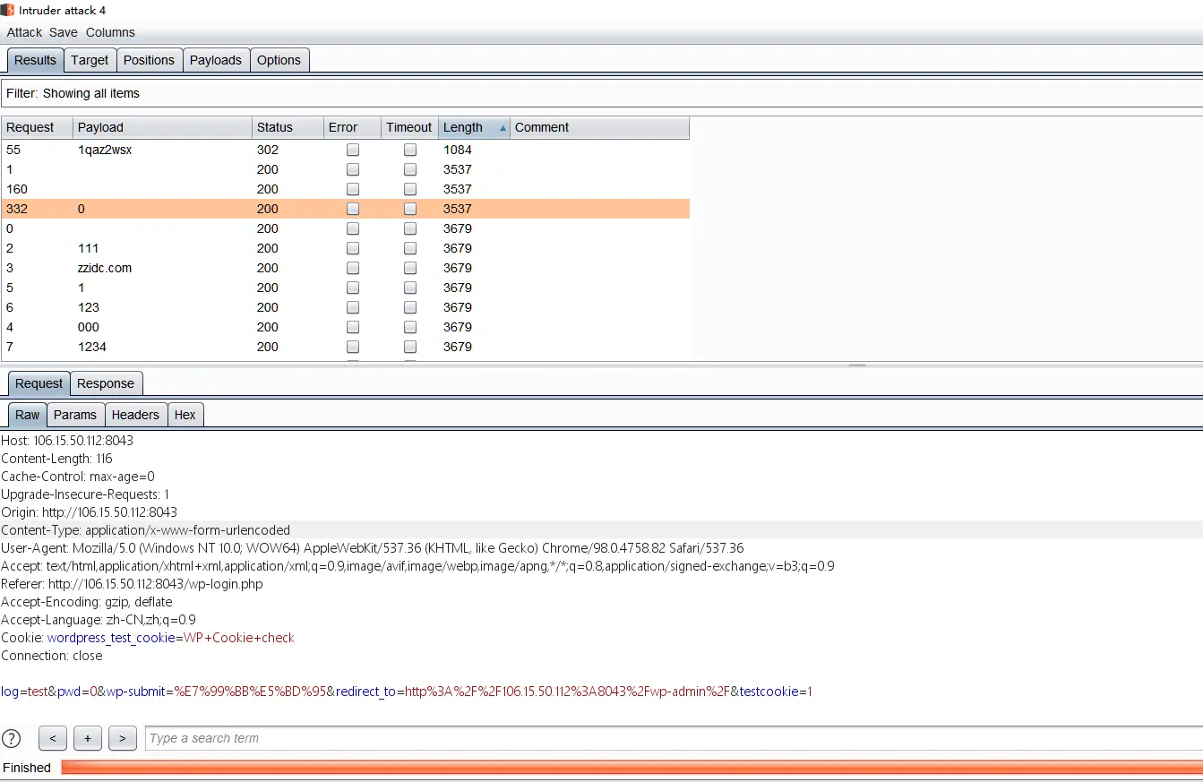Click the Content-Length: 116 line
The width and height of the screenshot is (1203, 782).
click(56, 459)
